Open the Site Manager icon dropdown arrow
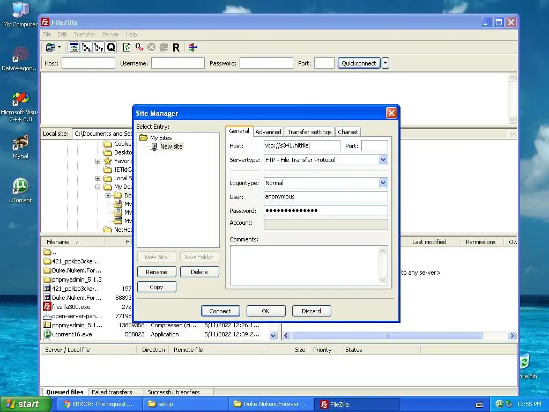 pyautogui.click(x=59, y=47)
